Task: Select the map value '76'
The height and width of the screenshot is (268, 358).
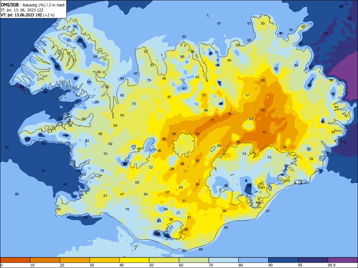Action: point(127,209)
